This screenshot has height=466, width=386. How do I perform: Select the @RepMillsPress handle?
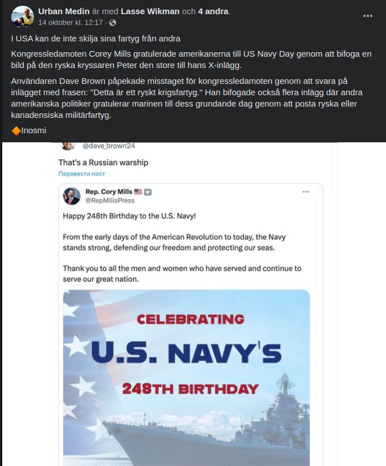pyautogui.click(x=110, y=201)
